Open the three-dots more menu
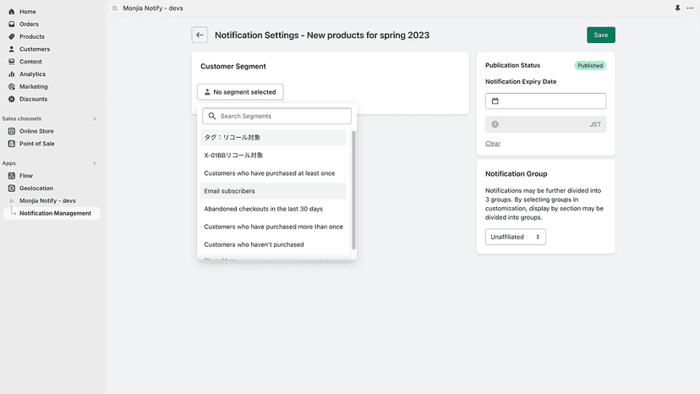This screenshot has width=700, height=394. tap(690, 8)
